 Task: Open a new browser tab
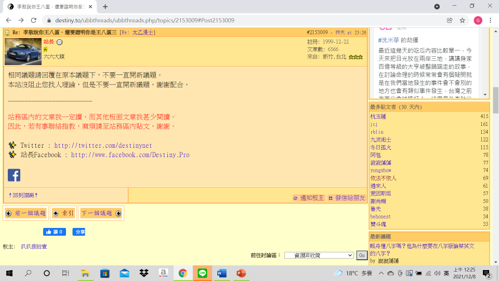click(106, 6)
